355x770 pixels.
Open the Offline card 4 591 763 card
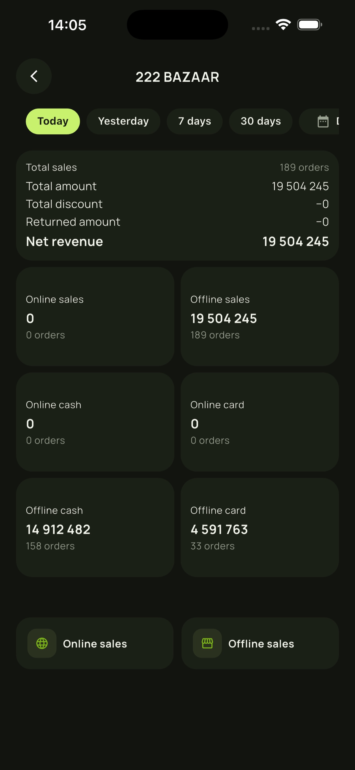(260, 528)
